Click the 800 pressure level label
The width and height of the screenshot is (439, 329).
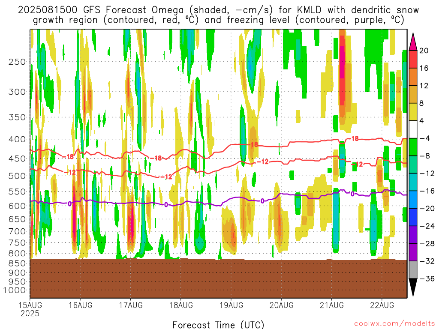pos(17,253)
